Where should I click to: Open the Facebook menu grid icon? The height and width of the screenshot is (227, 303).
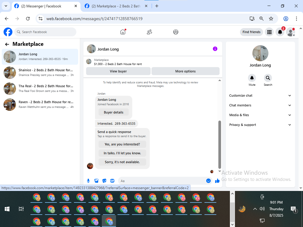pos(269,32)
